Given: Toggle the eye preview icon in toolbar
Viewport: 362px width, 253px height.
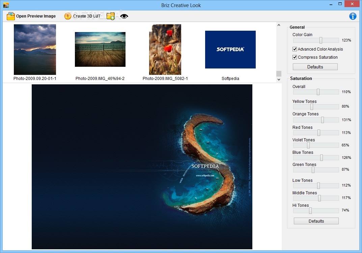Looking at the screenshot, I should (124, 16).
